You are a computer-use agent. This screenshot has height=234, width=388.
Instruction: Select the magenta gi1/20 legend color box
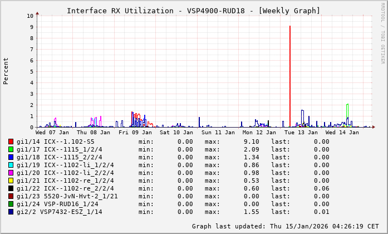[11, 173]
